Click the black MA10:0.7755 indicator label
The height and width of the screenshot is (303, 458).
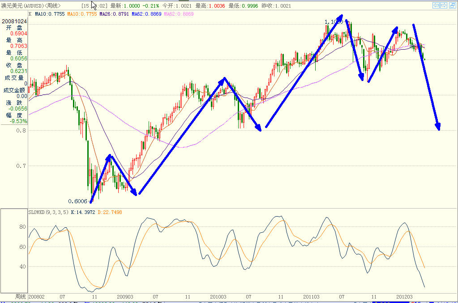coord(50,14)
